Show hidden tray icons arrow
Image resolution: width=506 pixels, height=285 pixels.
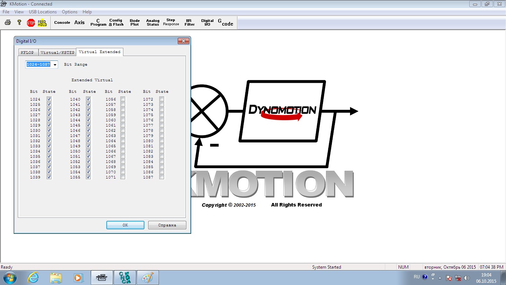pyautogui.click(x=440, y=278)
